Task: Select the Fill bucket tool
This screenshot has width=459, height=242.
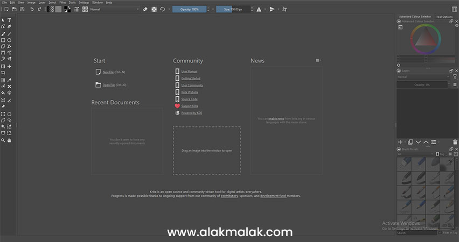Action: [x=3, y=92]
